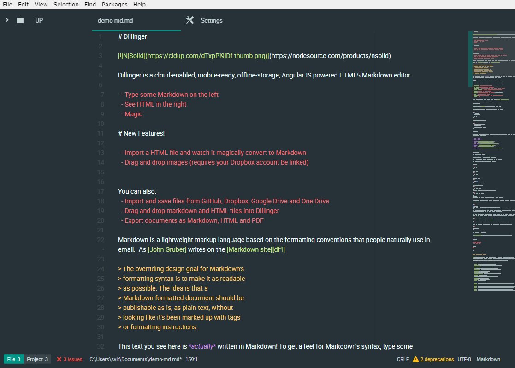Viewport: 515px width, 368px height.
Task: Click the 'Type some Markdown on the left' line
Action: (x=170, y=95)
